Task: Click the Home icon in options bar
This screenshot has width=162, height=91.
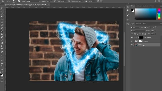Action: pyautogui.click(x=3, y=1)
